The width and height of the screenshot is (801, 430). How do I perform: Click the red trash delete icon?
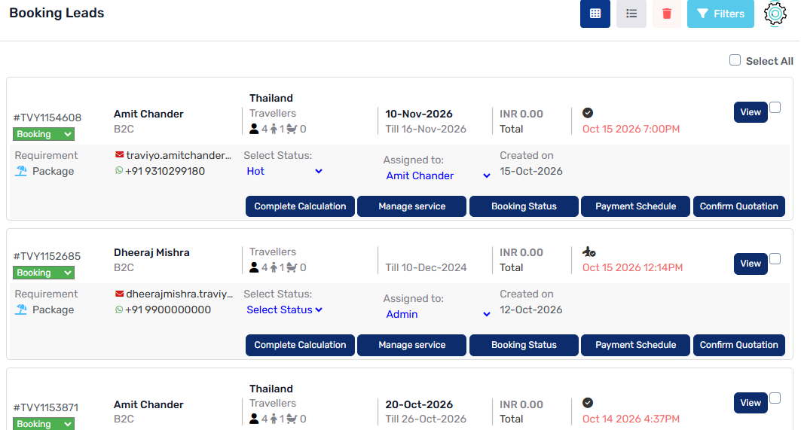tap(667, 14)
